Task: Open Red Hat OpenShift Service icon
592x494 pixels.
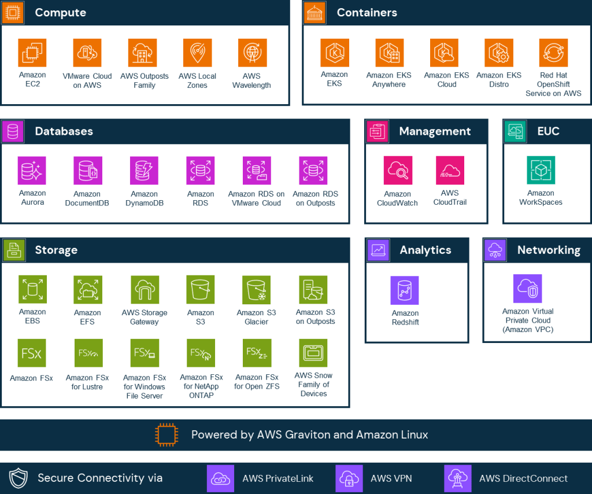Action: pyautogui.click(x=553, y=53)
